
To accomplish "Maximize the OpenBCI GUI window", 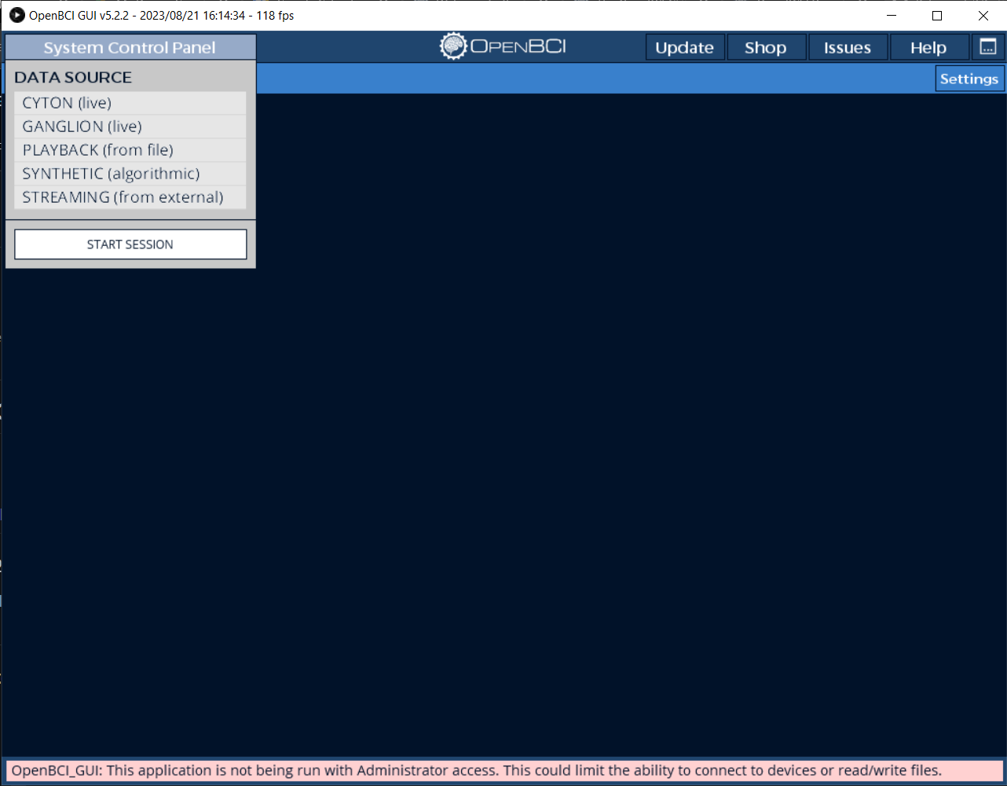I will coord(937,16).
